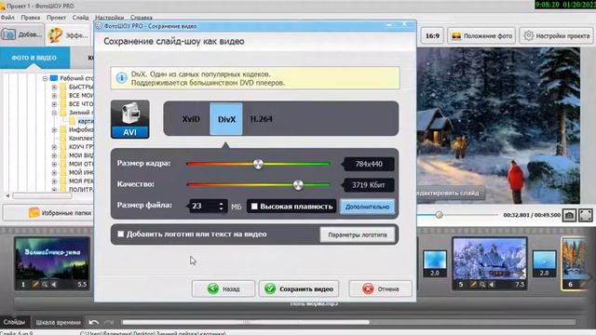Click the snapshot camera icon under preview
This screenshot has width=596, height=335.
569,215
